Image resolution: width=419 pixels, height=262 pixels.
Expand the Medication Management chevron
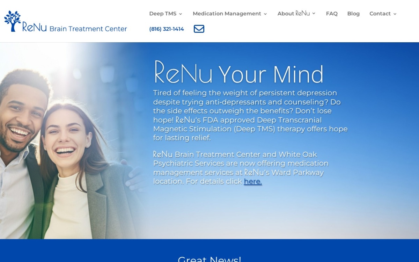(265, 14)
